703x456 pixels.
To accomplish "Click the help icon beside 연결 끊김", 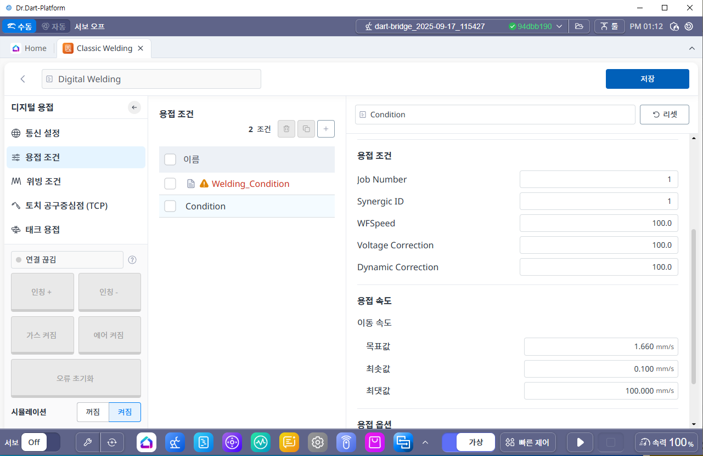I will [132, 260].
